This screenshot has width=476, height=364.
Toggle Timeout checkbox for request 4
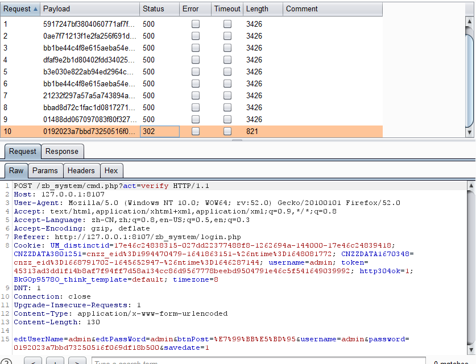(x=227, y=60)
